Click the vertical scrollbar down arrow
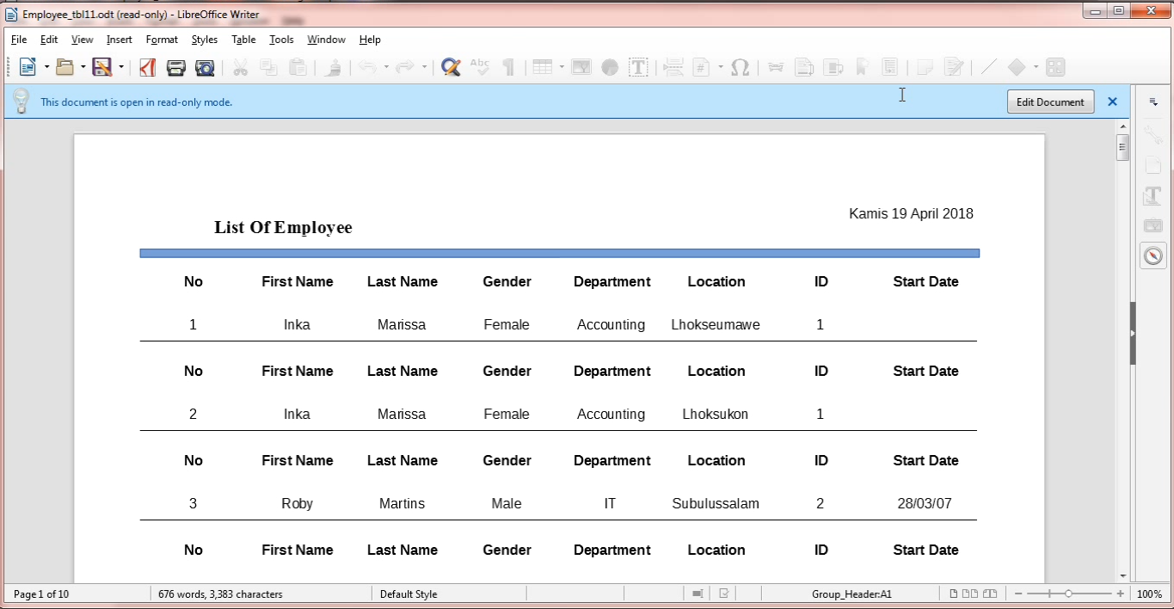The image size is (1174, 609). [1123, 576]
